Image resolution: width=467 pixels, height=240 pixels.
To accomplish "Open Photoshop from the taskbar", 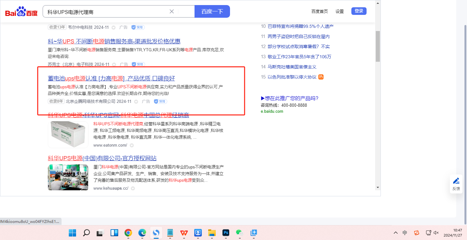I will [226, 233].
